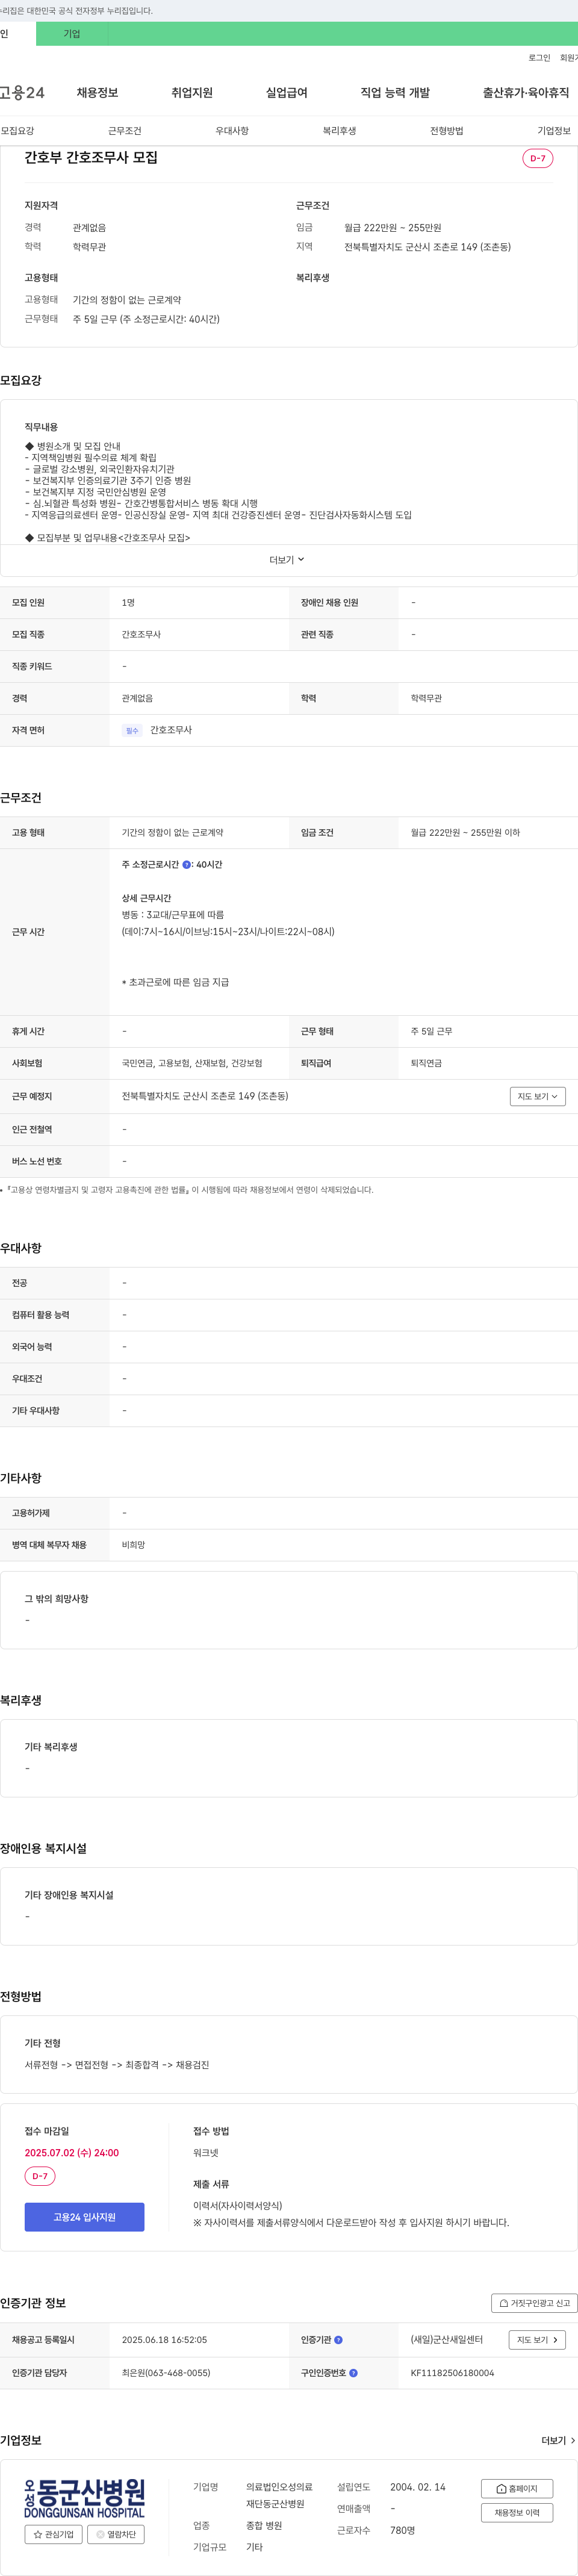Open the 로그인 link
Screen dimensions: 578x2576
(x=539, y=58)
